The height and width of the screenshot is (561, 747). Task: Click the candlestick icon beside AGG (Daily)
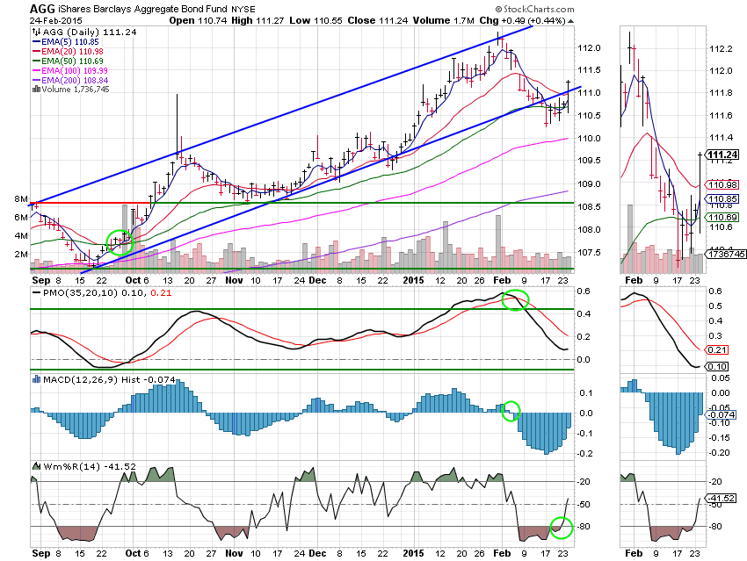pyautogui.click(x=36, y=32)
